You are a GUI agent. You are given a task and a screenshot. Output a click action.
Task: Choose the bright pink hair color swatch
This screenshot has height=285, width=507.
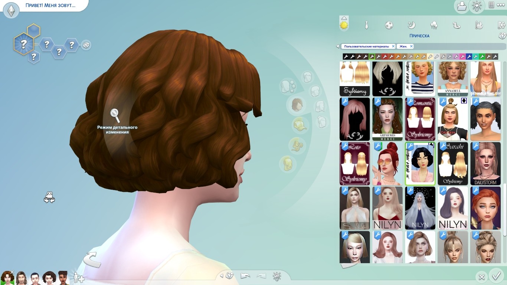[462, 57]
